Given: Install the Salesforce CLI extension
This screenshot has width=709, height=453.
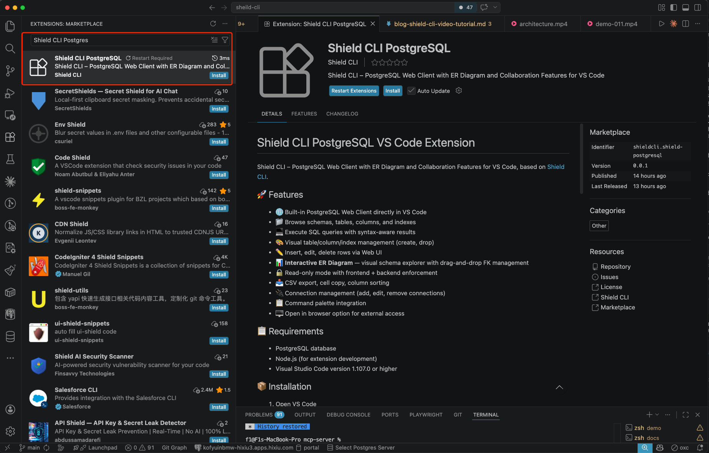Looking at the screenshot, I should click(x=219, y=407).
